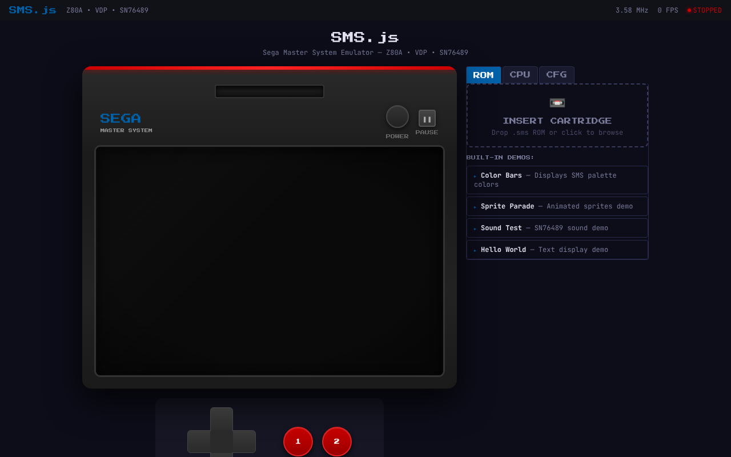The width and height of the screenshot is (731, 457).
Task: Open the CFG tab
Action: click(556, 75)
